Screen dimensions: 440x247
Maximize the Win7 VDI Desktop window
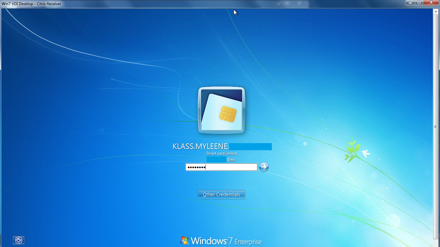419,3
